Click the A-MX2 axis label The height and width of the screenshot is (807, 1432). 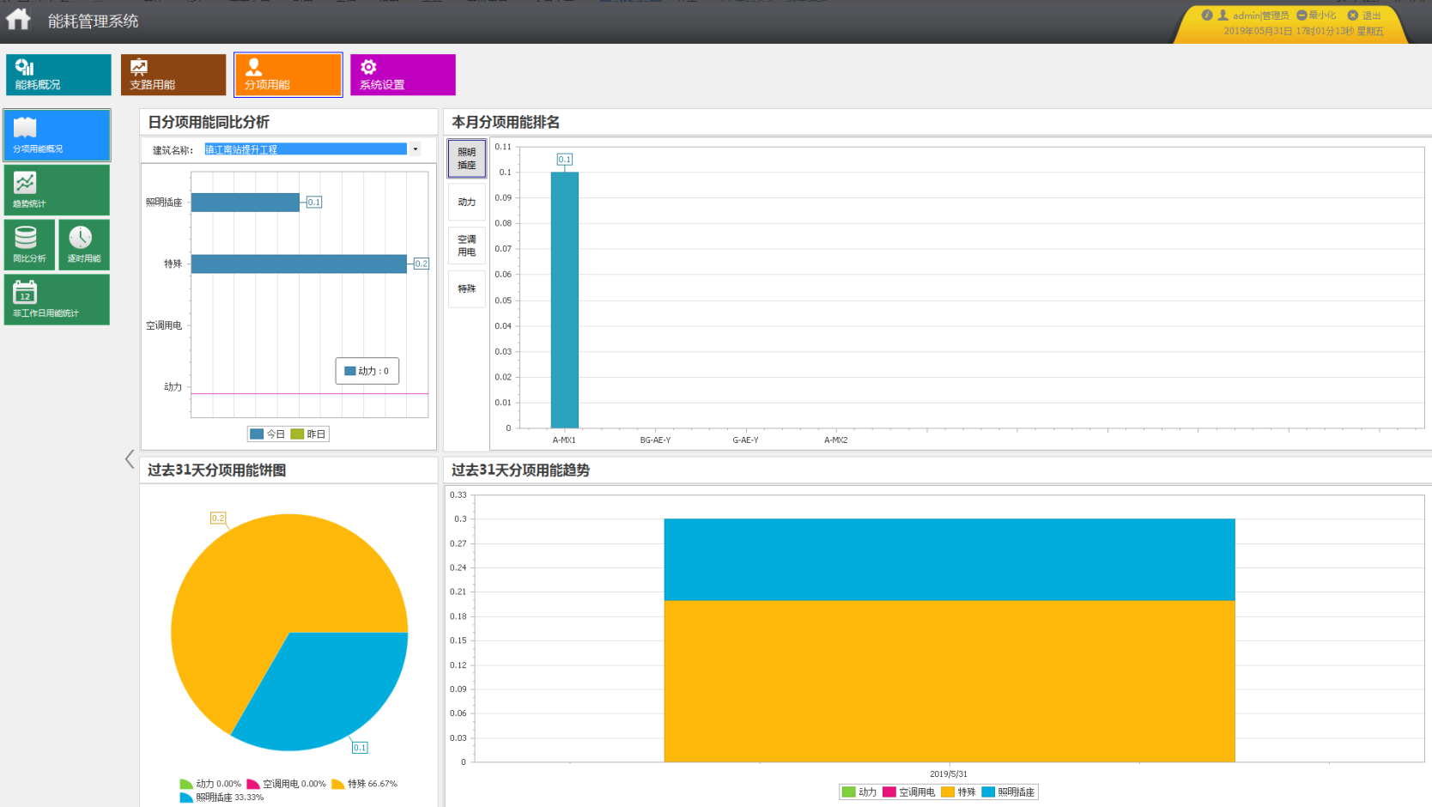click(835, 440)
